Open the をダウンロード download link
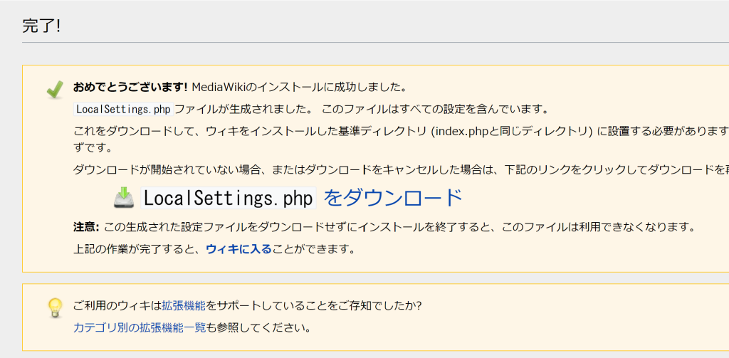 pos(393,198)
